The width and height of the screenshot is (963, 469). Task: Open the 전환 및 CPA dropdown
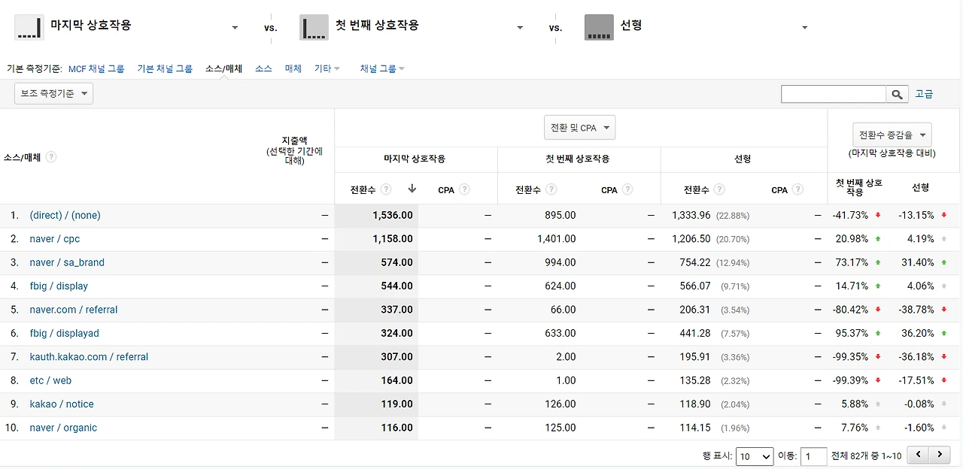tap(579, 128)
